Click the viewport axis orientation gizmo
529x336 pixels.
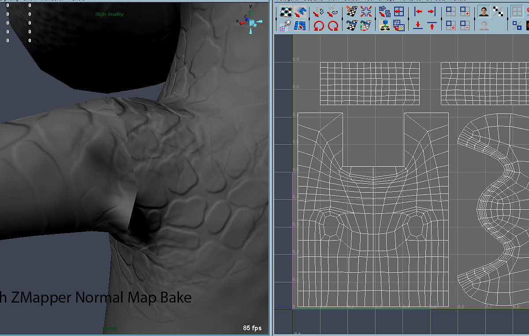249,21
